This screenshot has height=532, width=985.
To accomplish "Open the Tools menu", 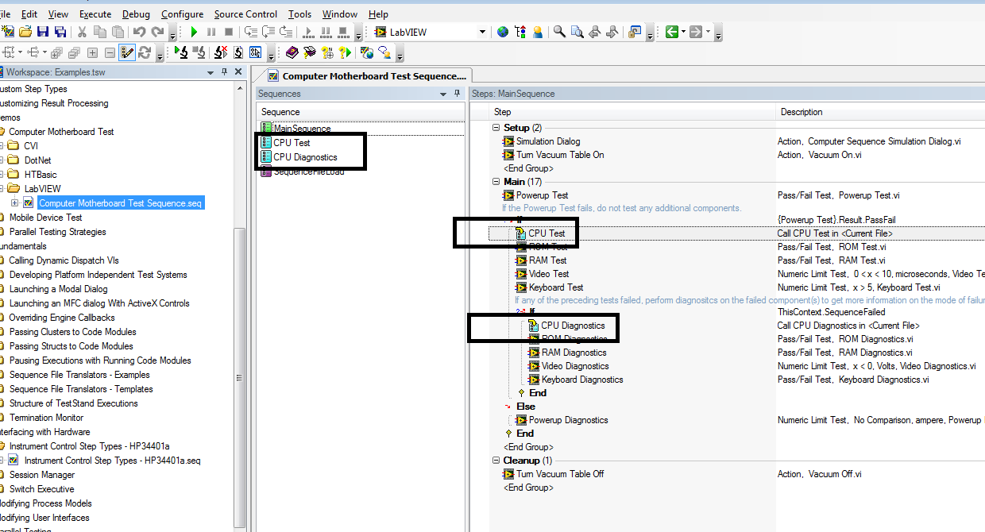I will [299, 13].
